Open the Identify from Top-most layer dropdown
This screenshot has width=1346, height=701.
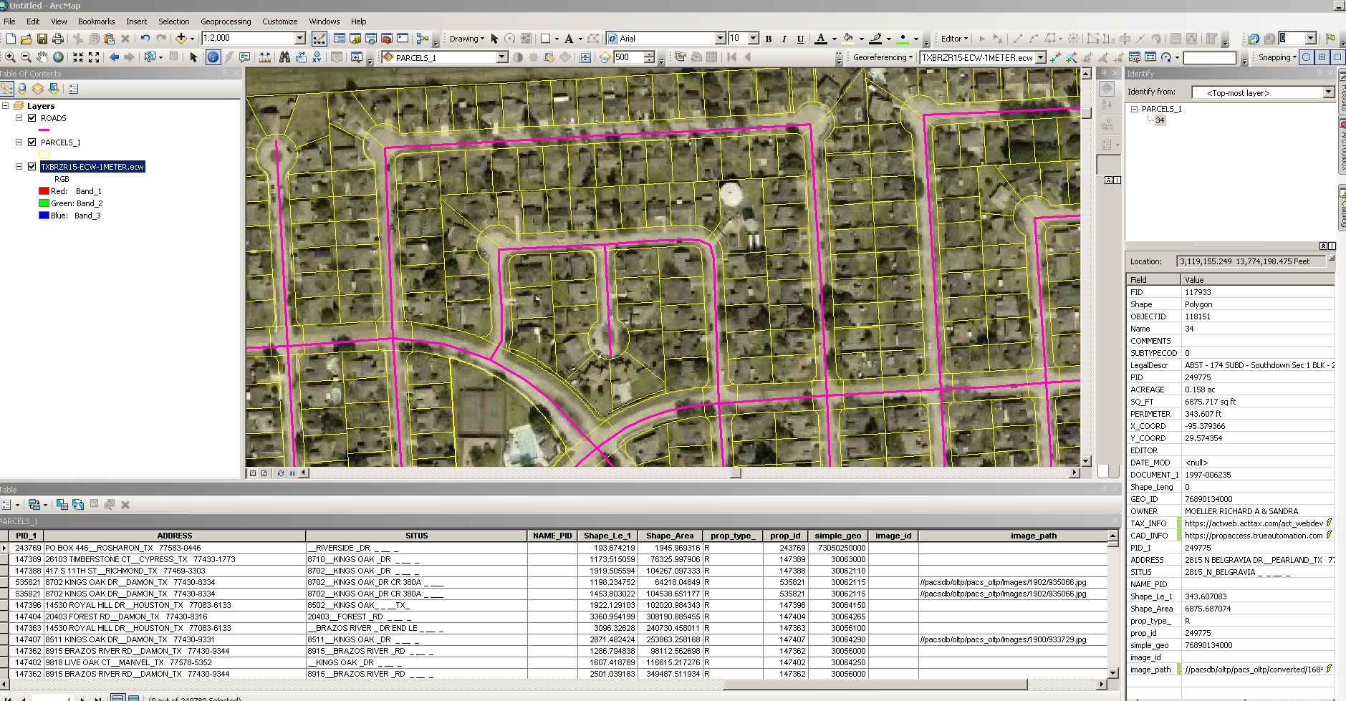[1328, 92]
